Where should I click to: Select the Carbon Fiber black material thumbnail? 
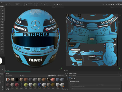(x=17, y=80)
